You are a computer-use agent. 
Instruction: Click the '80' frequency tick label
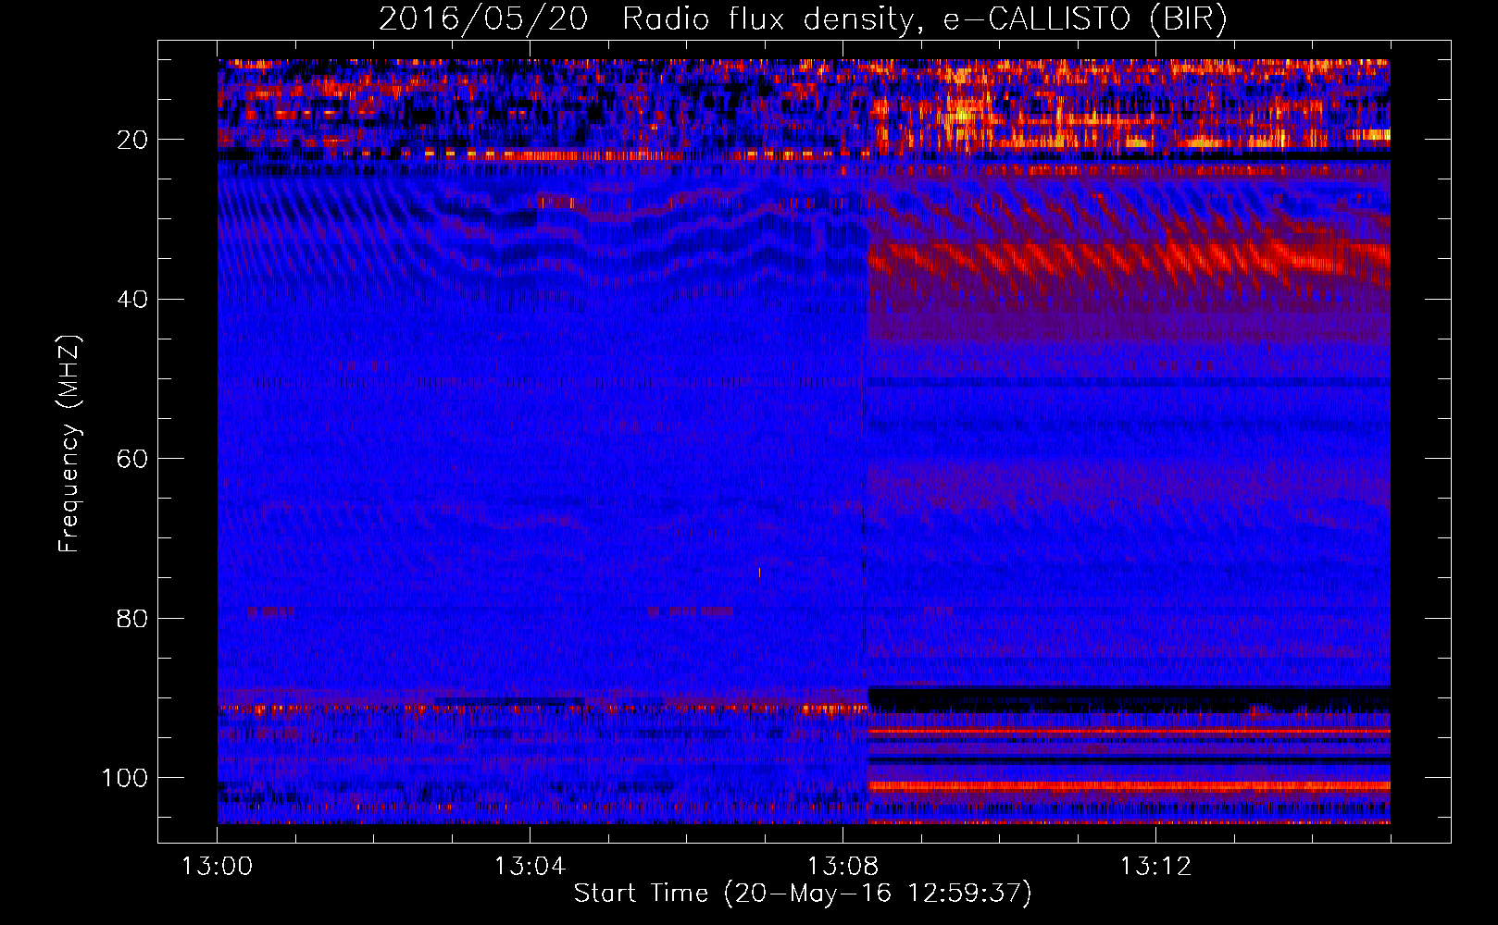[x=132, y=618]
